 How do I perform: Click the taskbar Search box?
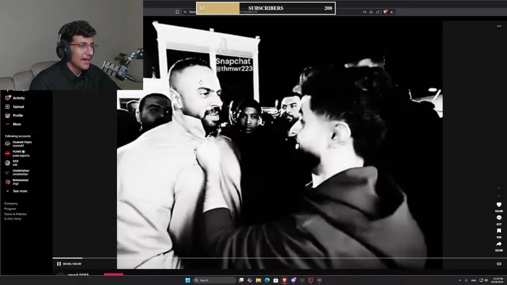click(214, 280)
